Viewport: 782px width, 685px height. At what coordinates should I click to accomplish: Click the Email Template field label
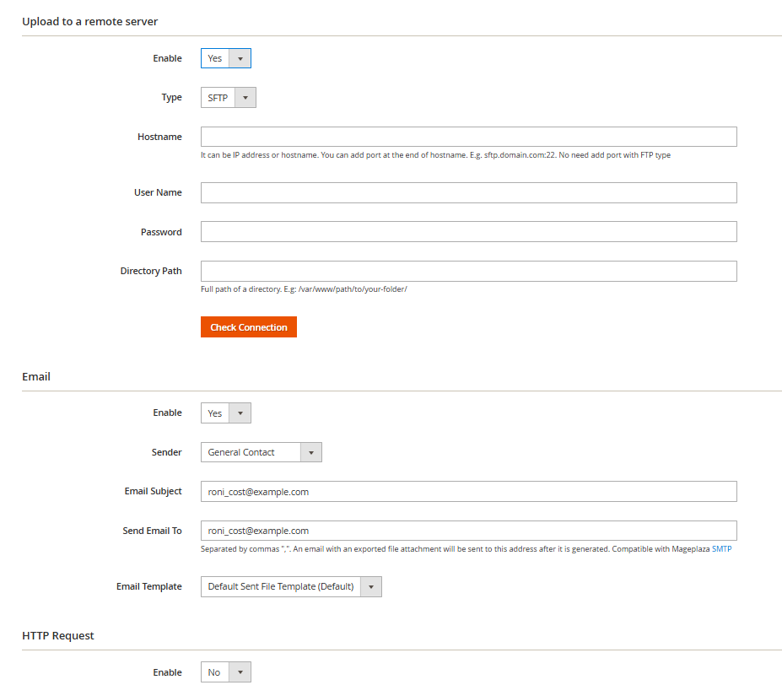click(x=148, y=586)
